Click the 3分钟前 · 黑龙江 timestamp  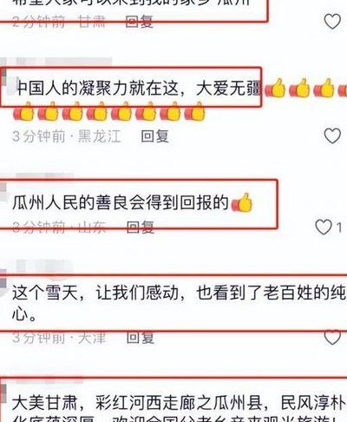pos(67,136)
